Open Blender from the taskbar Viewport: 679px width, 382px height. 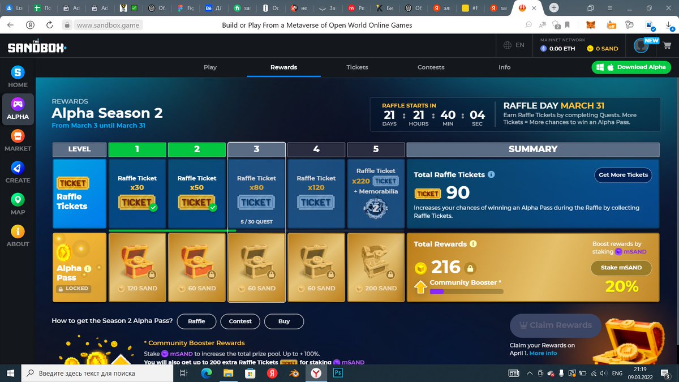(294, 373)
